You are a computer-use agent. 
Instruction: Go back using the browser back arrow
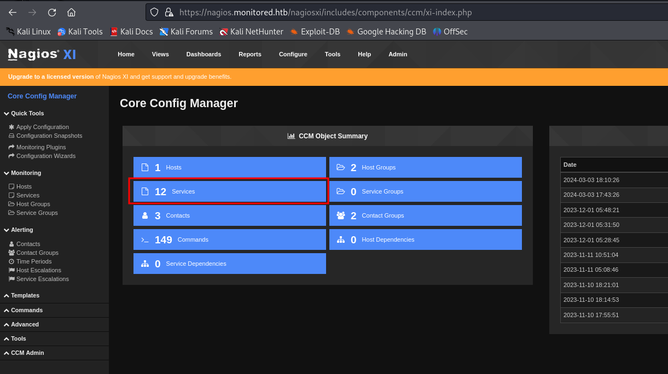(x=13, y=12)
